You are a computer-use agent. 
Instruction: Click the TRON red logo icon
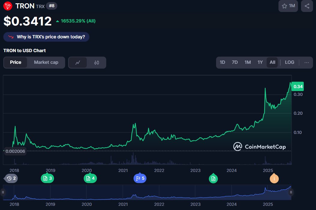tap(8, 6)
